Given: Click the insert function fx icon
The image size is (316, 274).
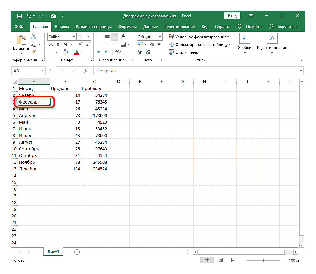Looking at the screenshot, I should 86,71.
